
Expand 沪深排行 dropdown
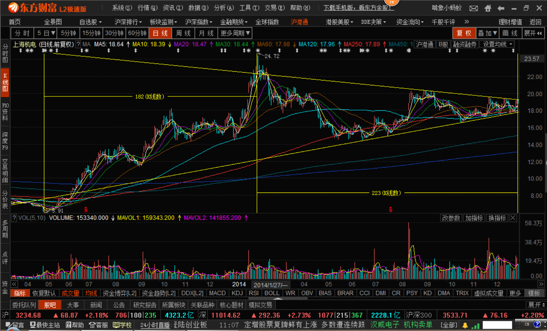pyautogui.click(x=128, y=22)
